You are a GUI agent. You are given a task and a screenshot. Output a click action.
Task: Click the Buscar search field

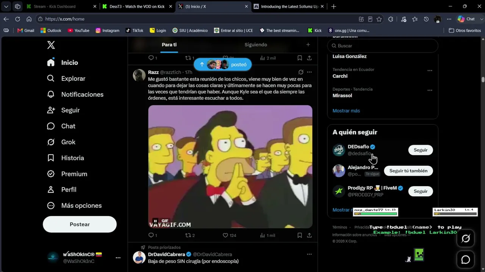(383, 46)
